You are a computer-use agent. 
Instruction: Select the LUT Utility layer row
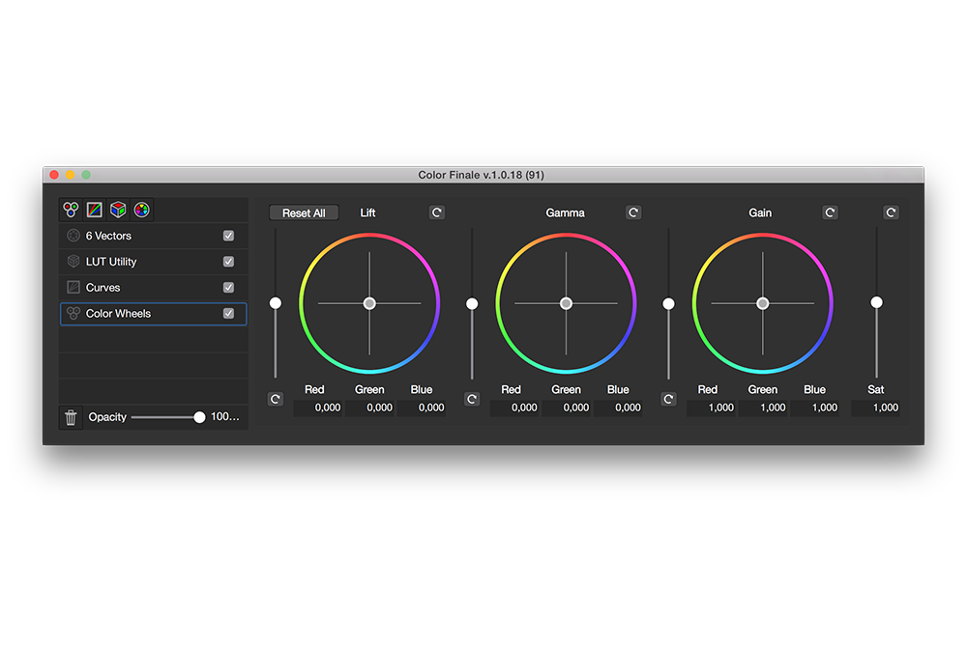click(x=135, y=262)
